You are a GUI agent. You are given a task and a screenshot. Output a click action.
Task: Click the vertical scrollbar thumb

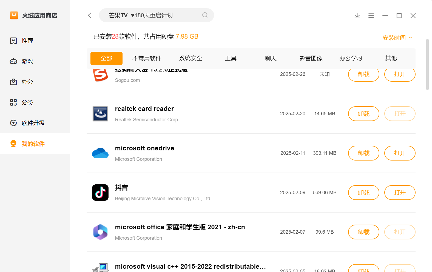tap(427, 64)
